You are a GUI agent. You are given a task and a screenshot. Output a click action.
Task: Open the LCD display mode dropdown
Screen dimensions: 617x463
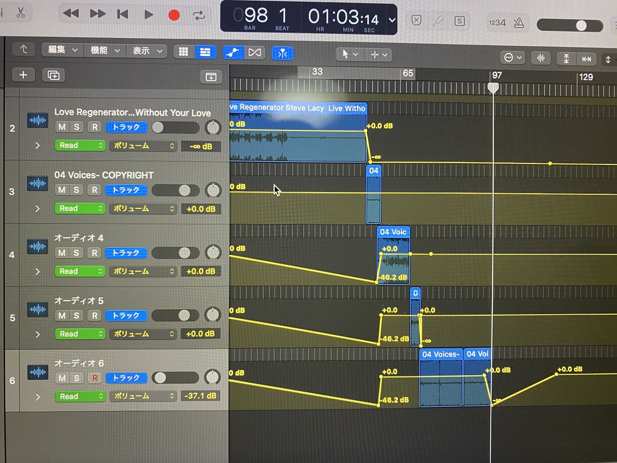pyautogui.click(x=392, y=20)
